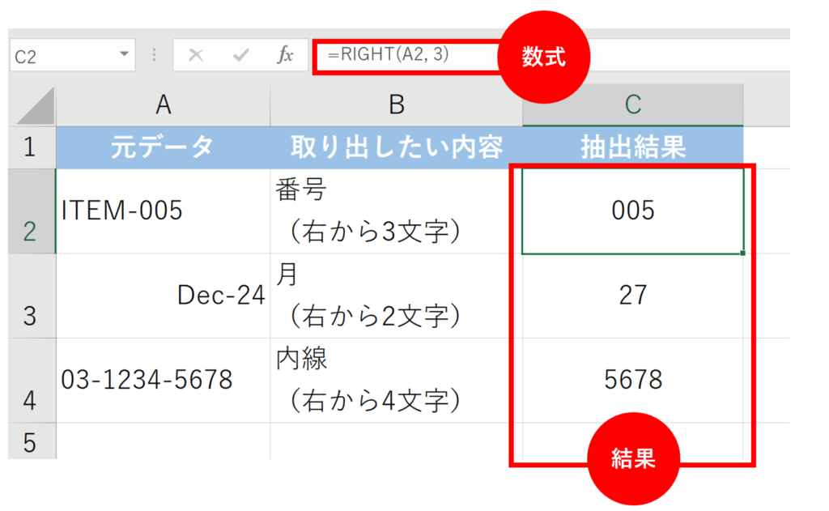Viewport: 829px width, 511px height.
Task: Select column A header
Action: pos(164,104)
